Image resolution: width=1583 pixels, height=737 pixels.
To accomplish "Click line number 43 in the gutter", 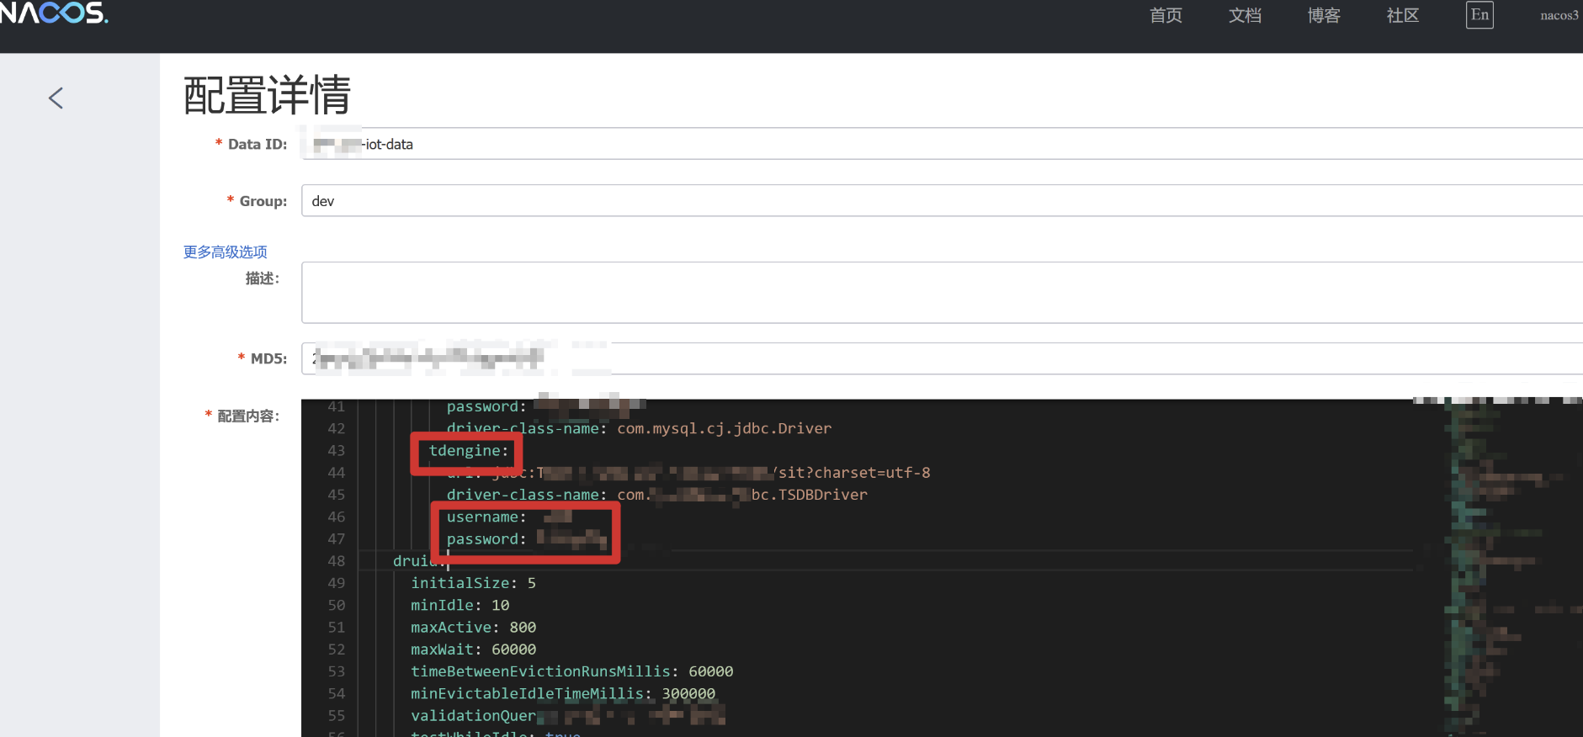I will (x=336, y=450).
